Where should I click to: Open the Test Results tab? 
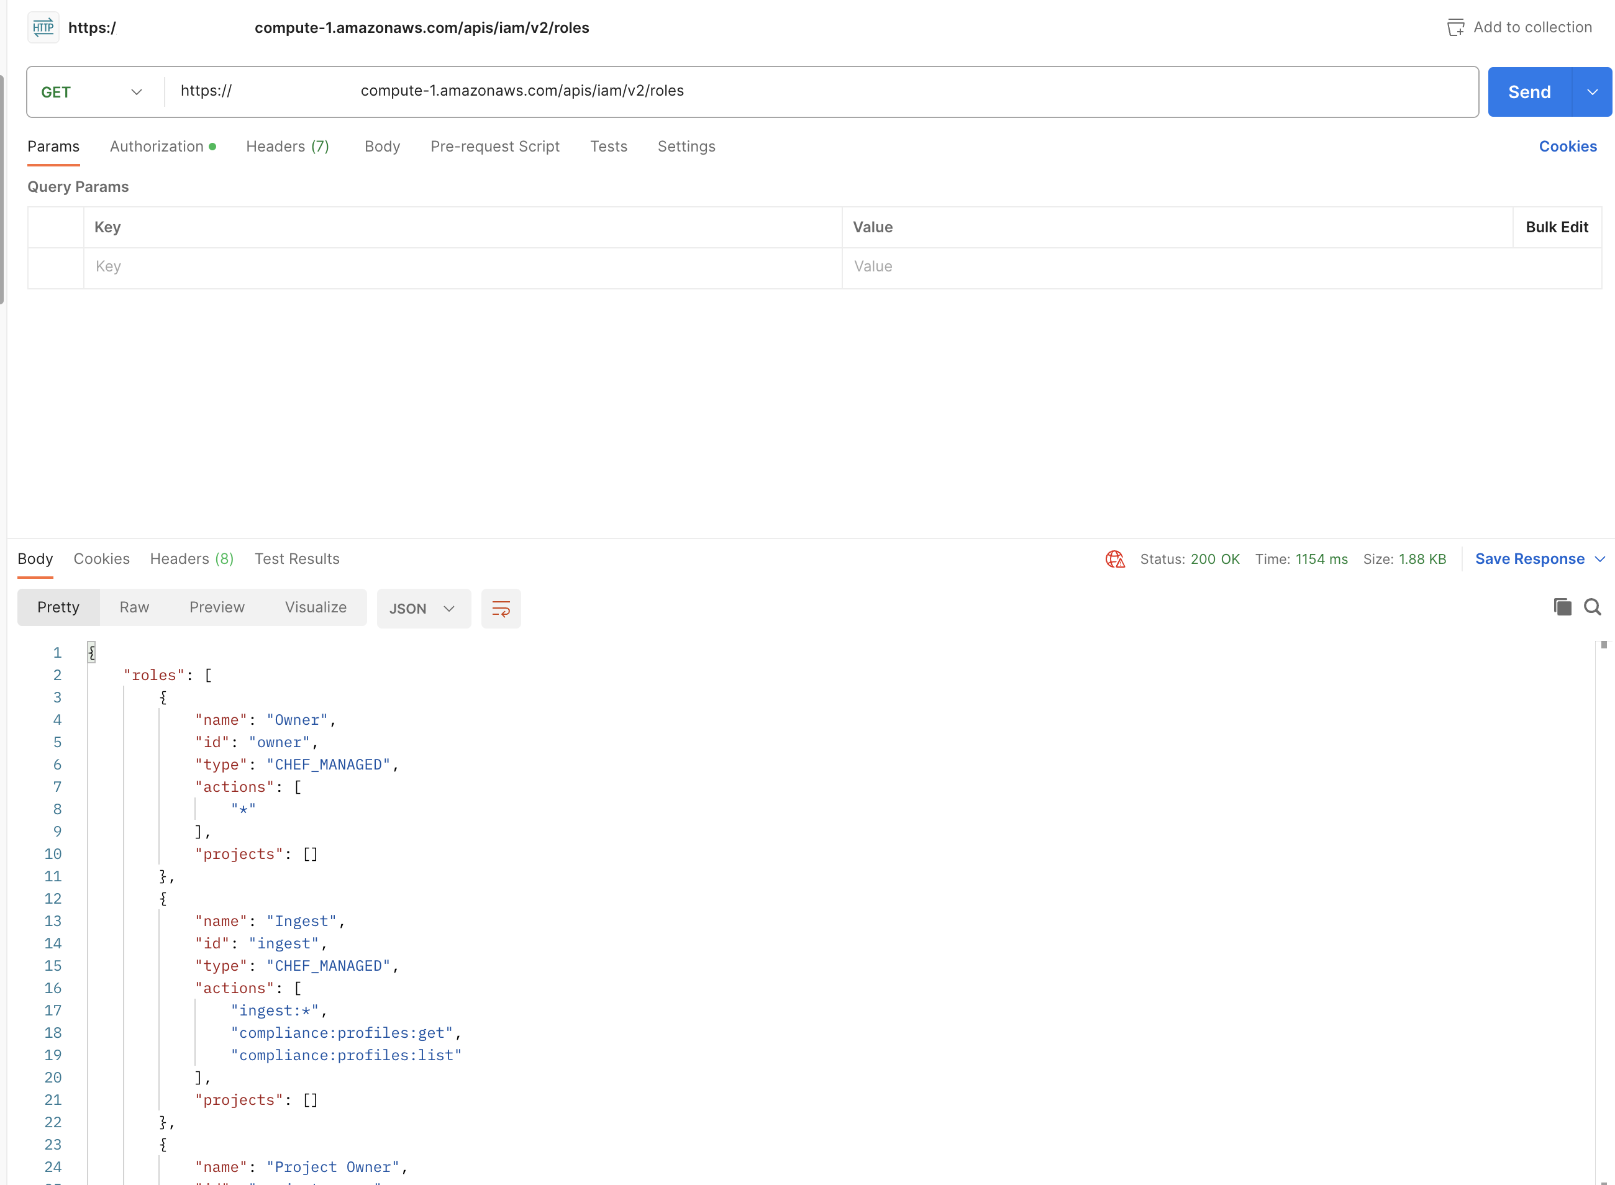pyautogui.click(x=296, y=559)
